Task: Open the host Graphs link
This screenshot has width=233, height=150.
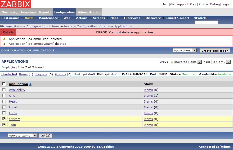Action: 60,74
